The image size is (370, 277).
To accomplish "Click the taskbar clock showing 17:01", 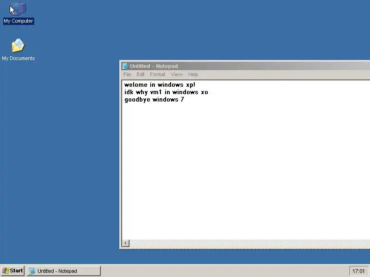I will coord(358,271).
